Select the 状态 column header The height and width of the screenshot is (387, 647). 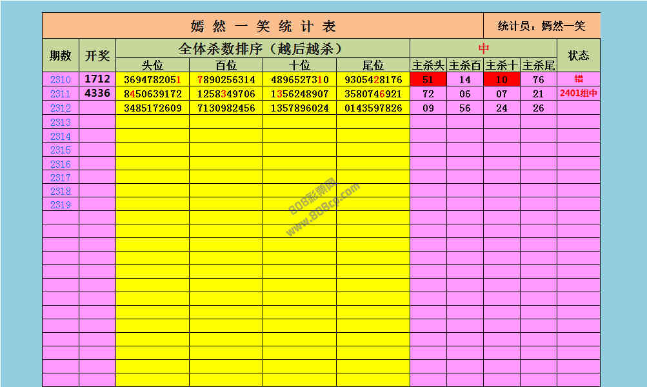[x=578, y=55]
